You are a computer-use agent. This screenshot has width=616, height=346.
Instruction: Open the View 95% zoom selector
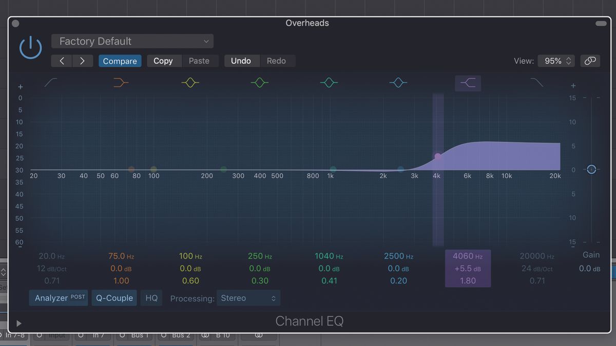556,60
